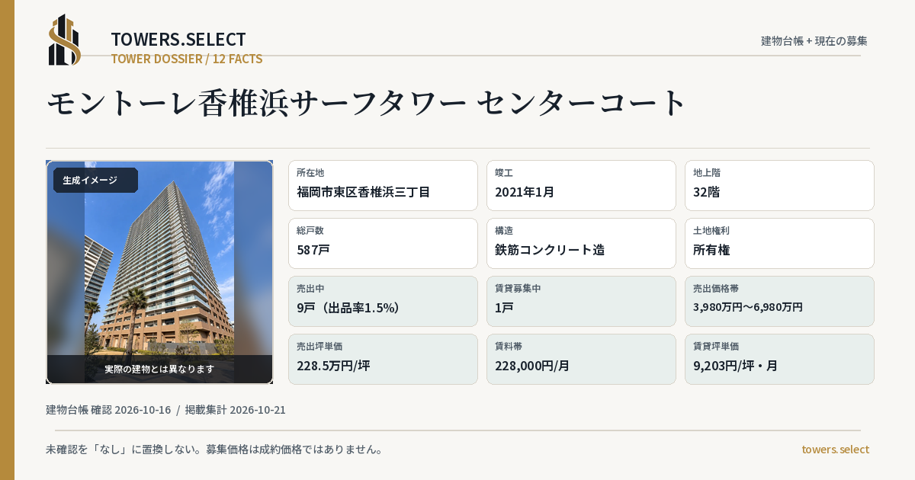Click the 生成イメージ badge on the photo
Screen dimensions: 915x480
click(x=95, y=181)
